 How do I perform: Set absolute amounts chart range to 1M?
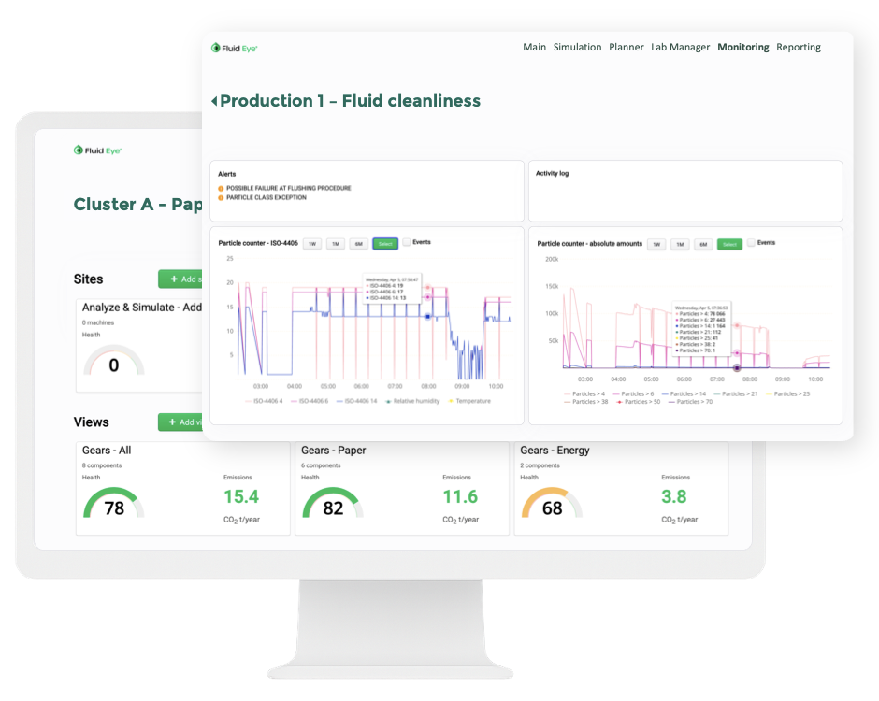(680, 244)
